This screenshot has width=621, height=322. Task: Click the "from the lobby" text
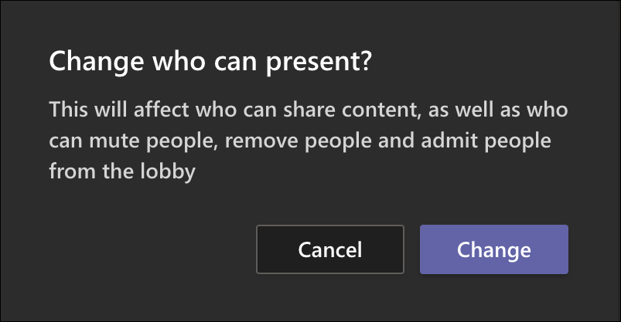pos(121,171)
